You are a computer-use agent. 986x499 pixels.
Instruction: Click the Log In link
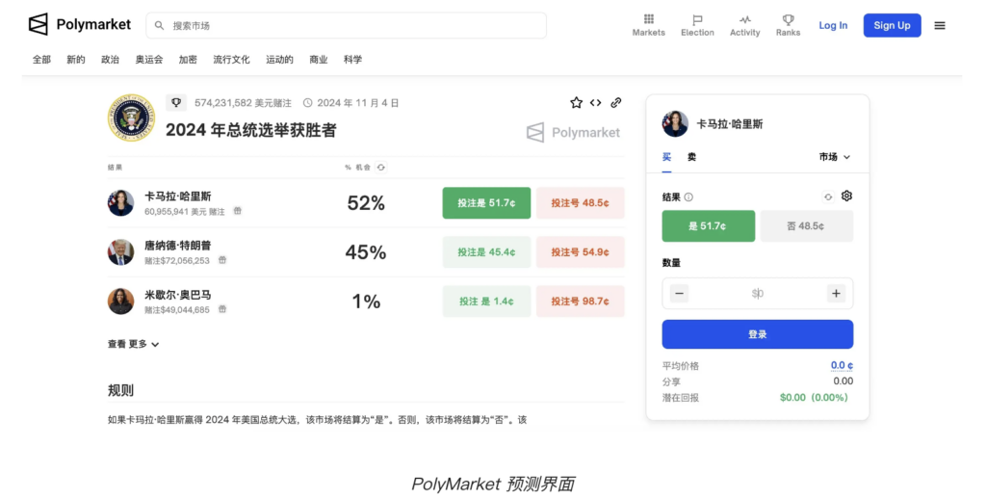pyautogui.click(x=833, y=26)
